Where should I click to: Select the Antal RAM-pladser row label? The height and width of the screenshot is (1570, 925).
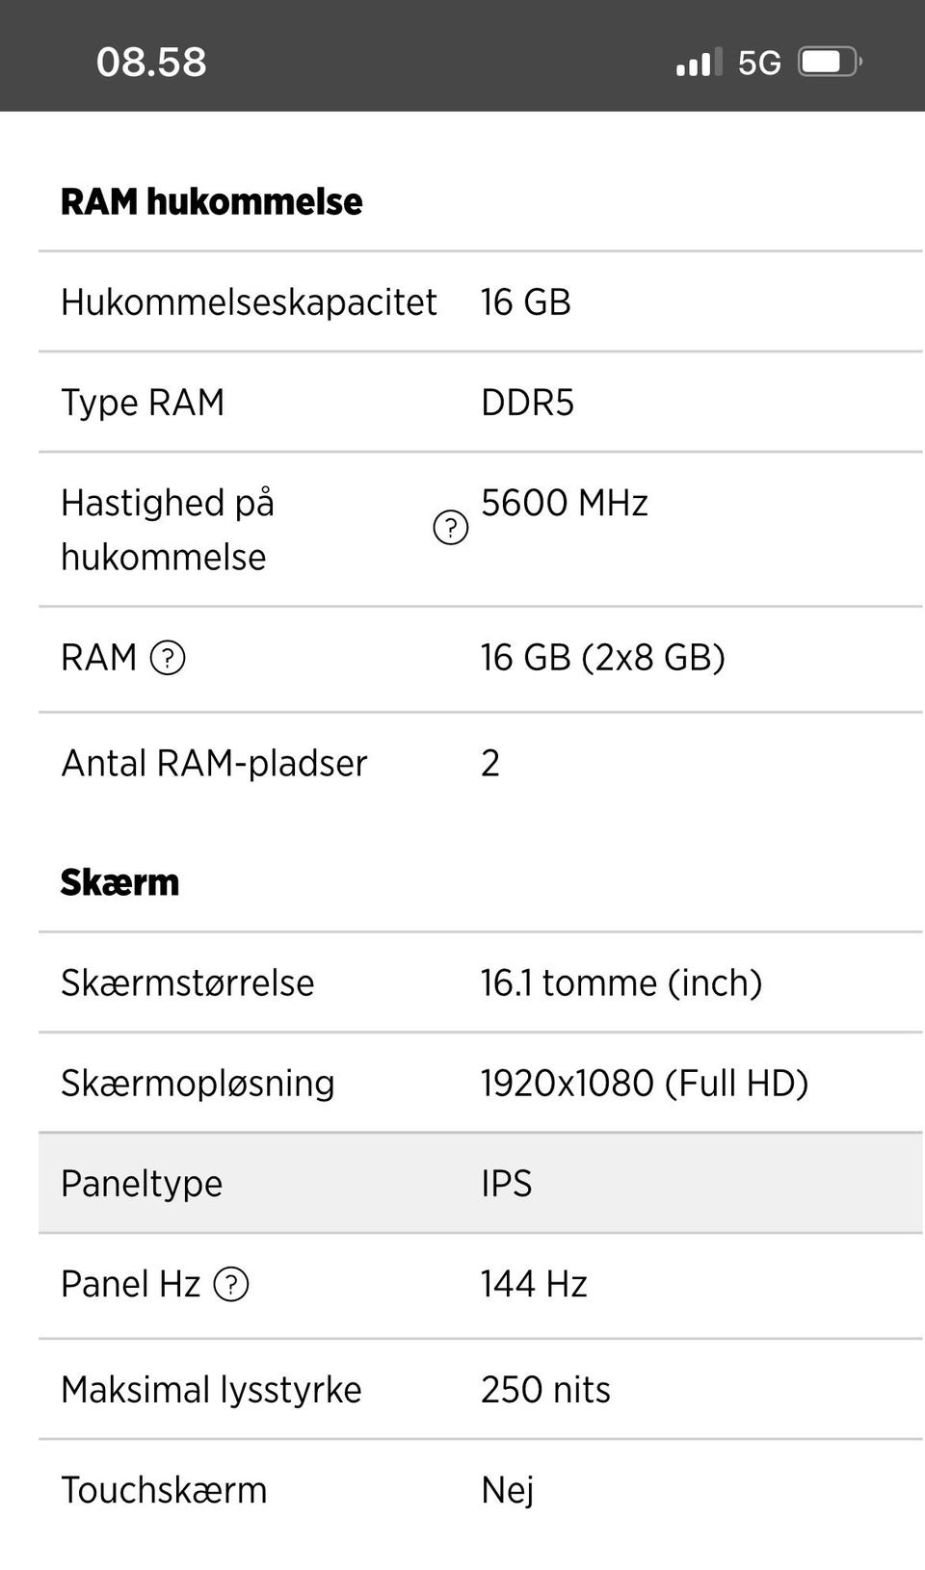click(x=214, y=764)
